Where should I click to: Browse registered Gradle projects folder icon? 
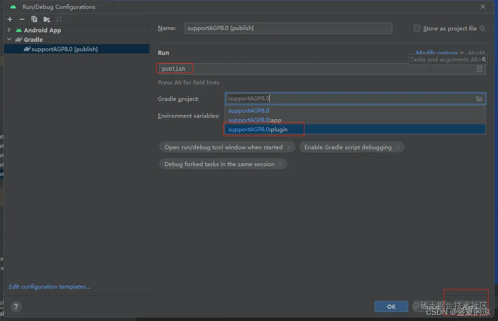(x=479, y=99)
